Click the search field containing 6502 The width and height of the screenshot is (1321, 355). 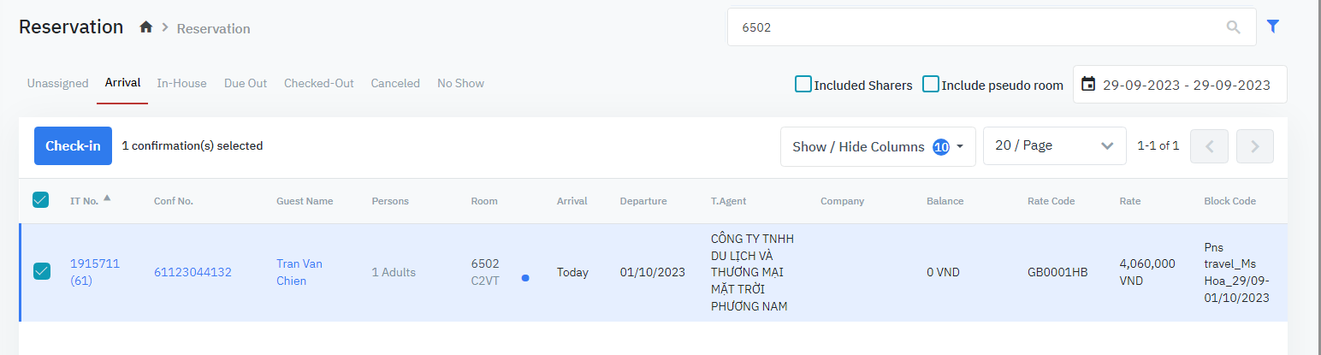click(975, 27)
